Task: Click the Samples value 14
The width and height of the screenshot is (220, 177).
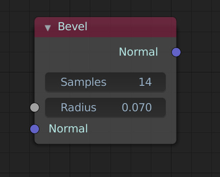Action: [145, 82]
